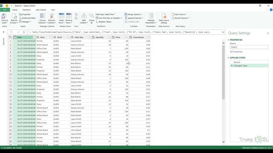Click Price column data type icon
The image size is (273, 153).
click(x=113, y=37)
